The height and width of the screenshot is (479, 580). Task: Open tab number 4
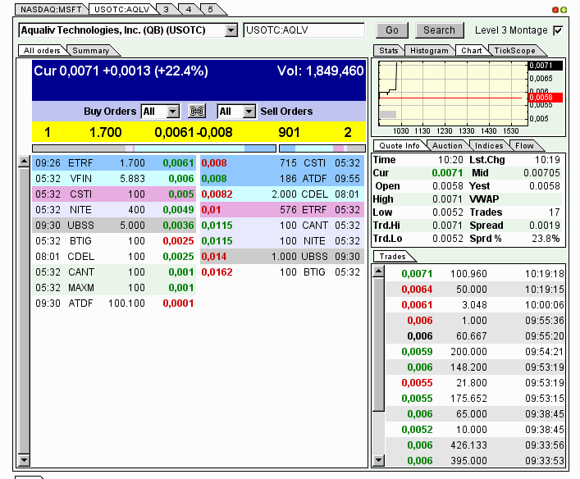click(189, 9)
